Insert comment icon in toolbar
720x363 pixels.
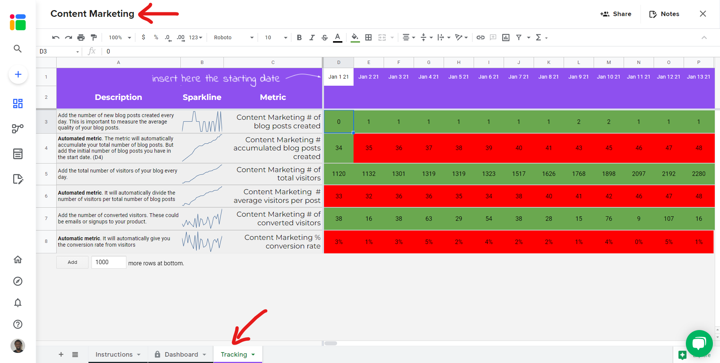[x=493, y=37]
